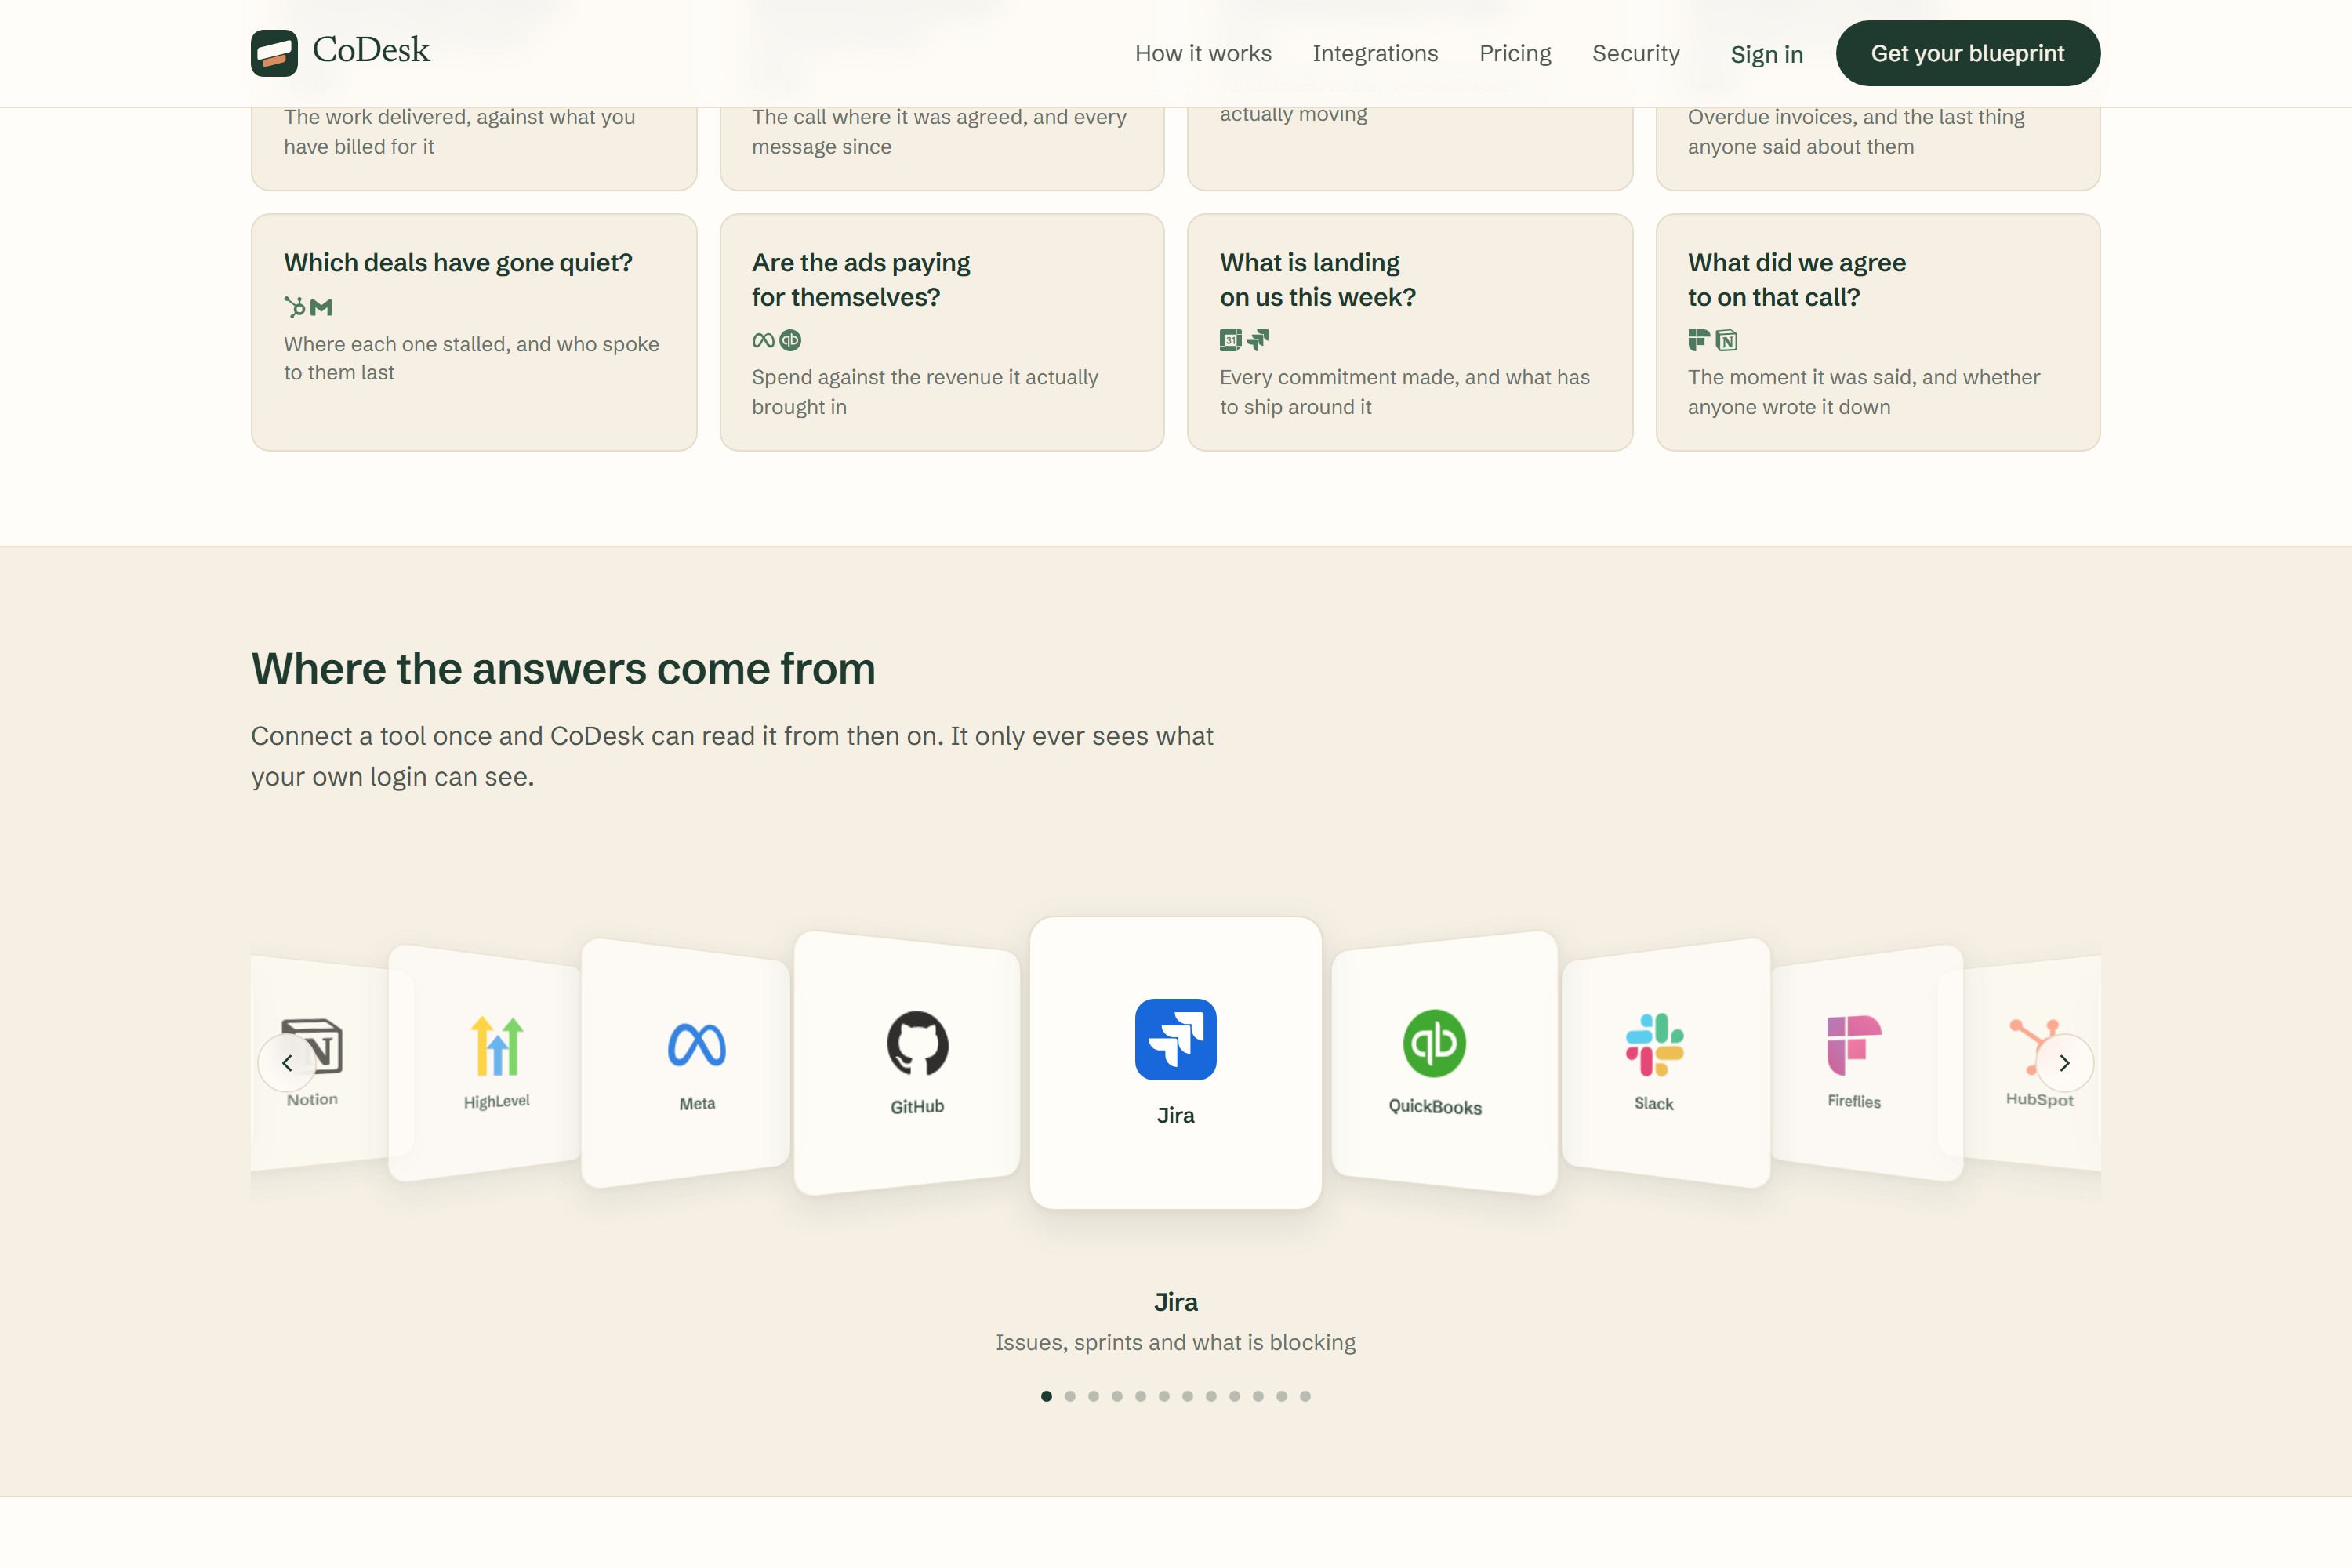Click the Gmail icon in deals card
Screen dimensions: 2352x1568
(x=321, y=307)
